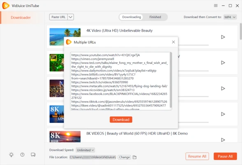This screenshot has width=242, height=165.
Task: Open the help question mark icon
Action: click(x=22, y=155)
